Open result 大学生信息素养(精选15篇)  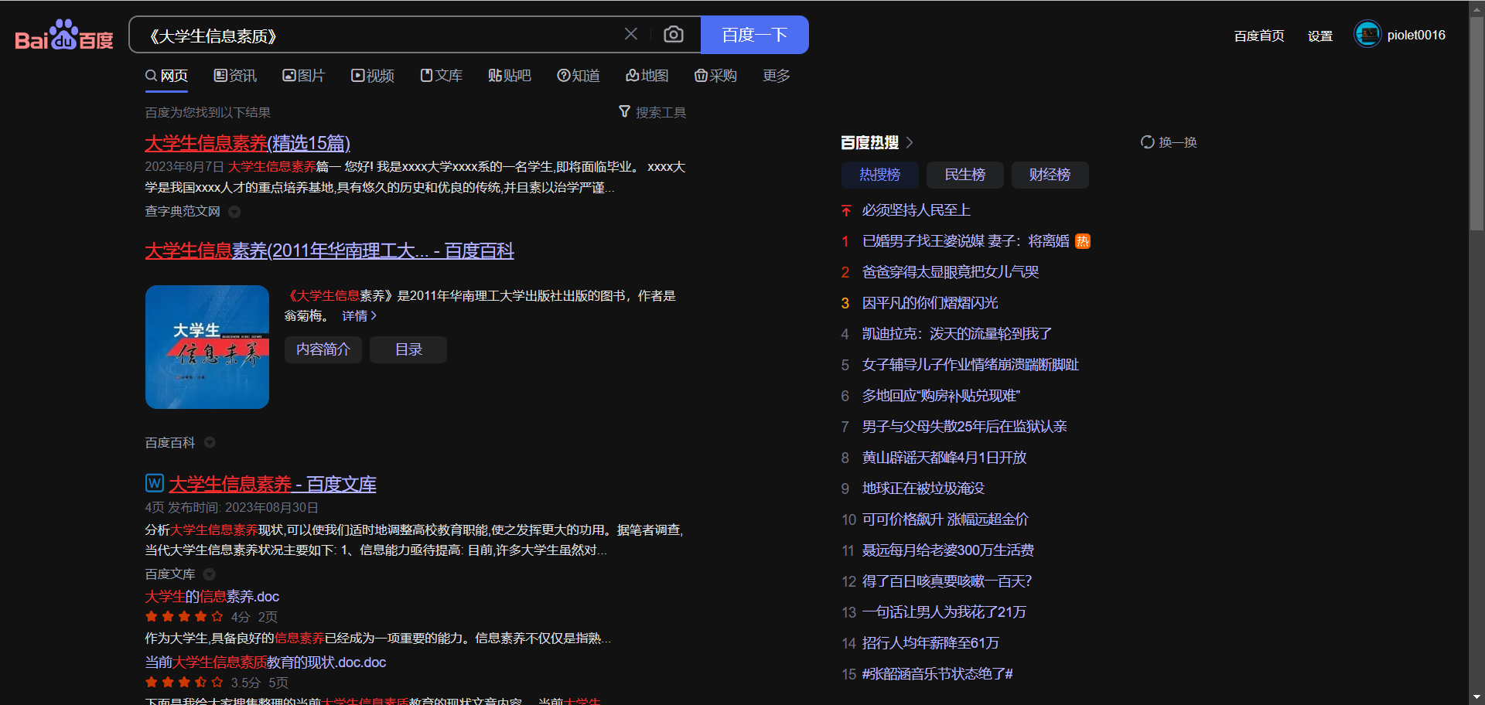(x=247, y=143)
